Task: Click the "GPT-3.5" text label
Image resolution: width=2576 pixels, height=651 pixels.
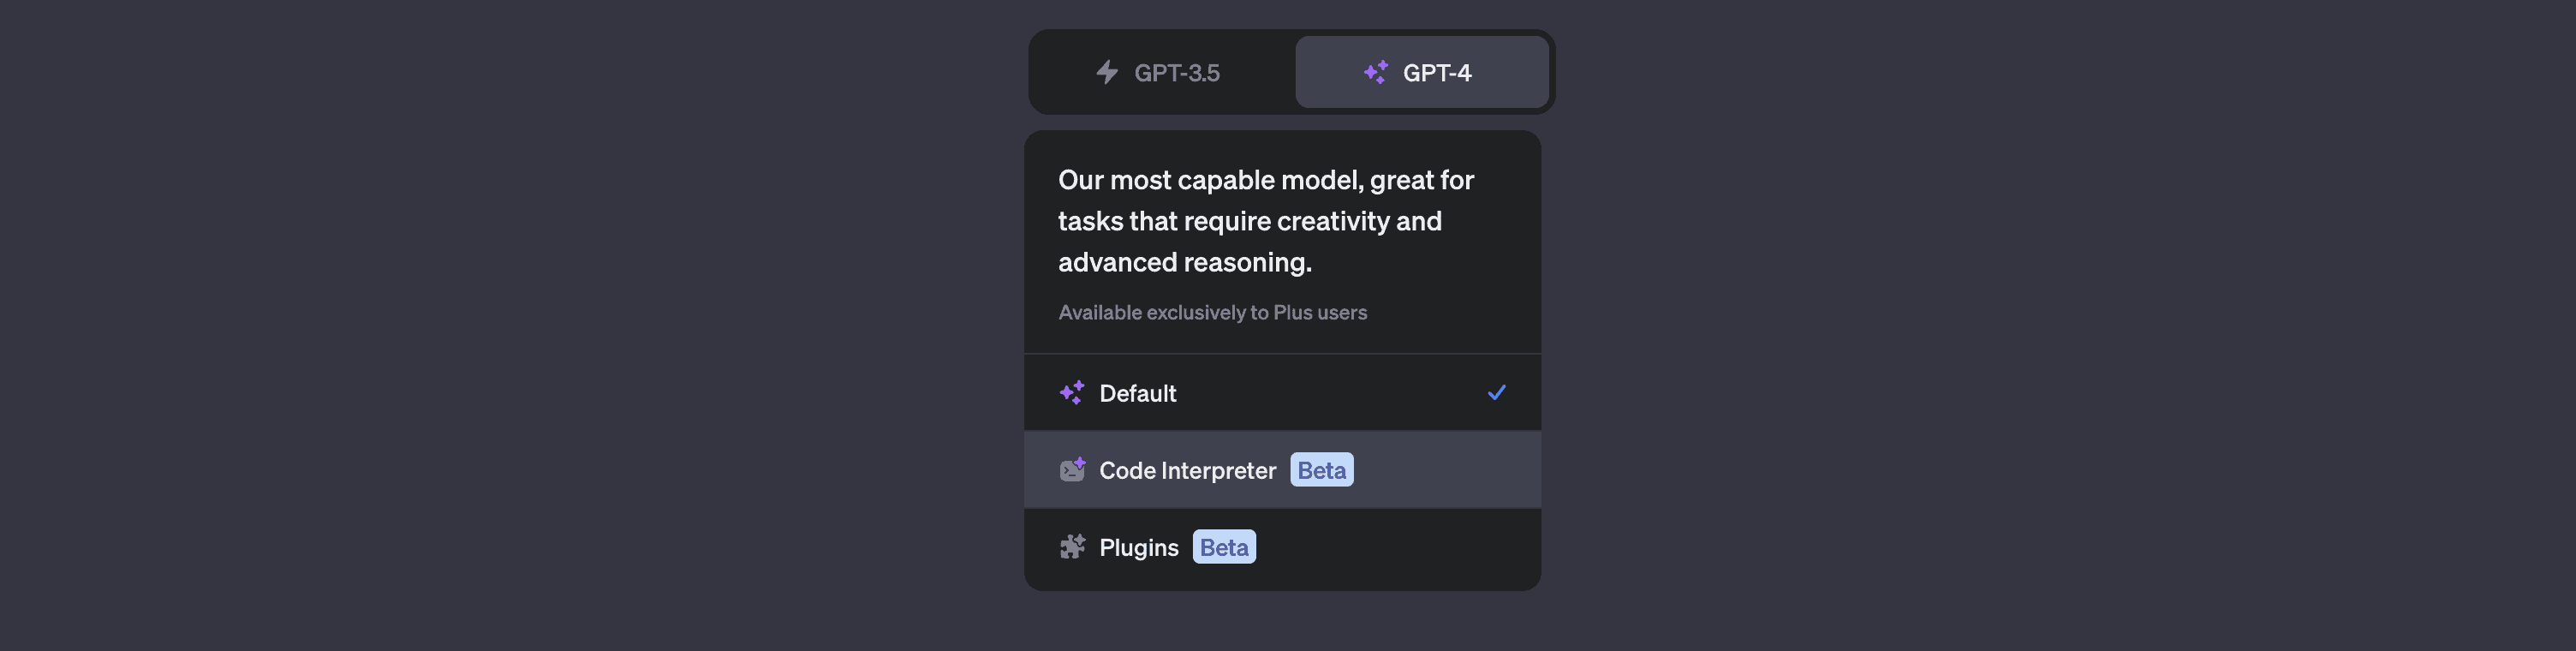Action: 1177,73
